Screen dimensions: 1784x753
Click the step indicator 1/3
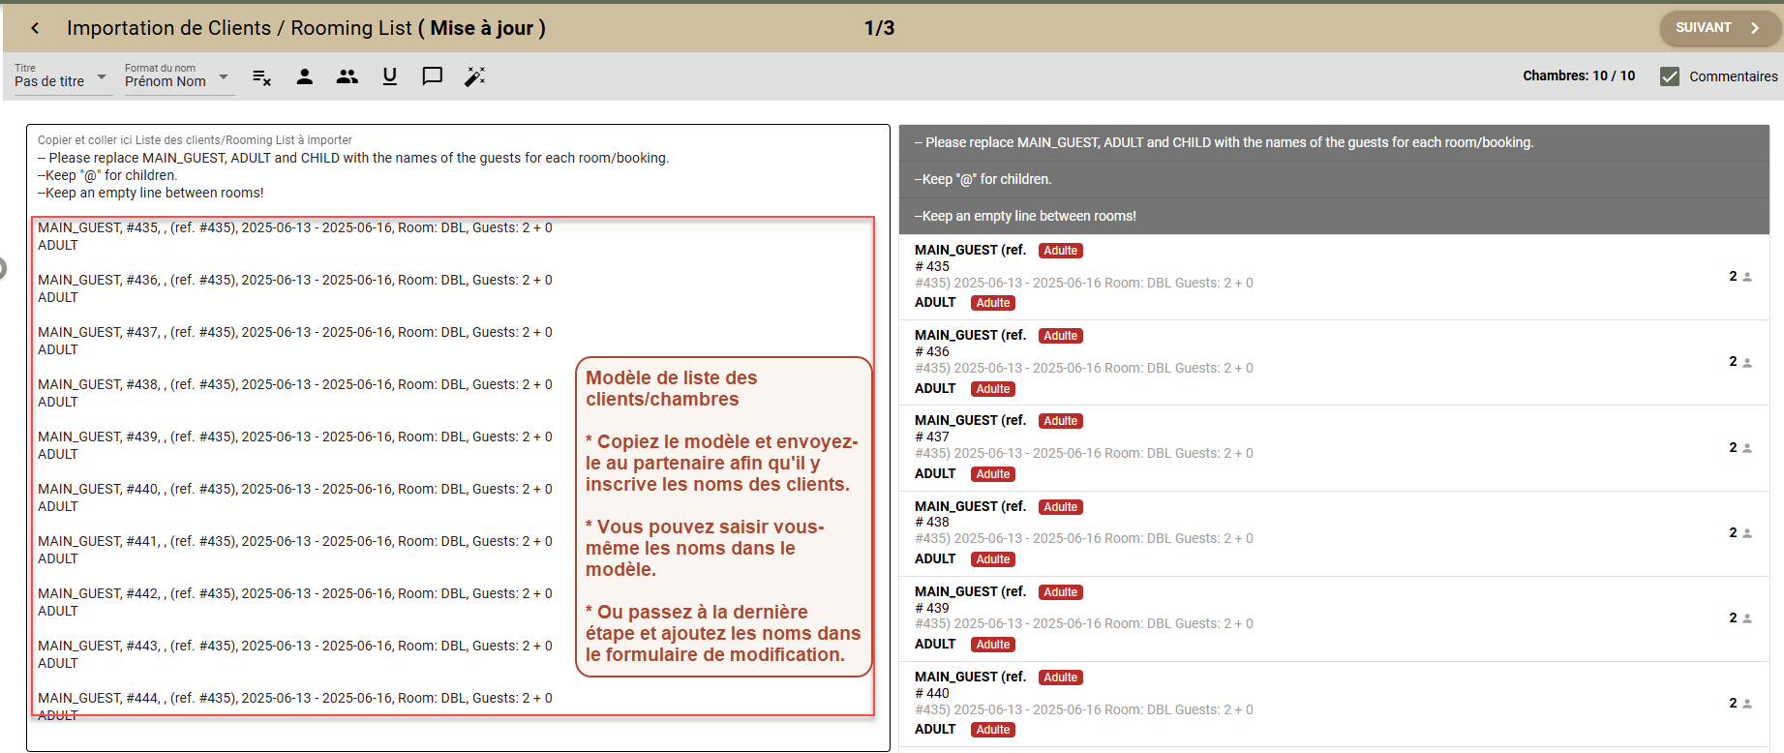879,28
